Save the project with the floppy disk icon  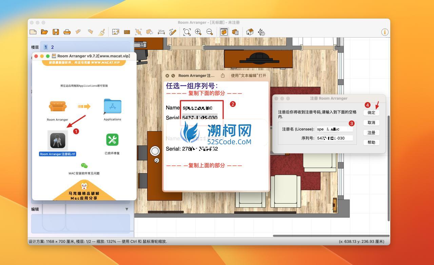click(56, 32)
